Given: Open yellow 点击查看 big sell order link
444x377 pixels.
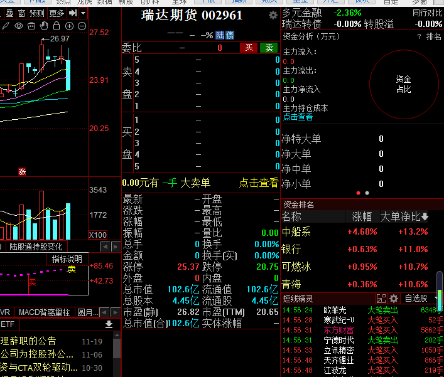Looking at the screenshot, I should click(259, 183).
